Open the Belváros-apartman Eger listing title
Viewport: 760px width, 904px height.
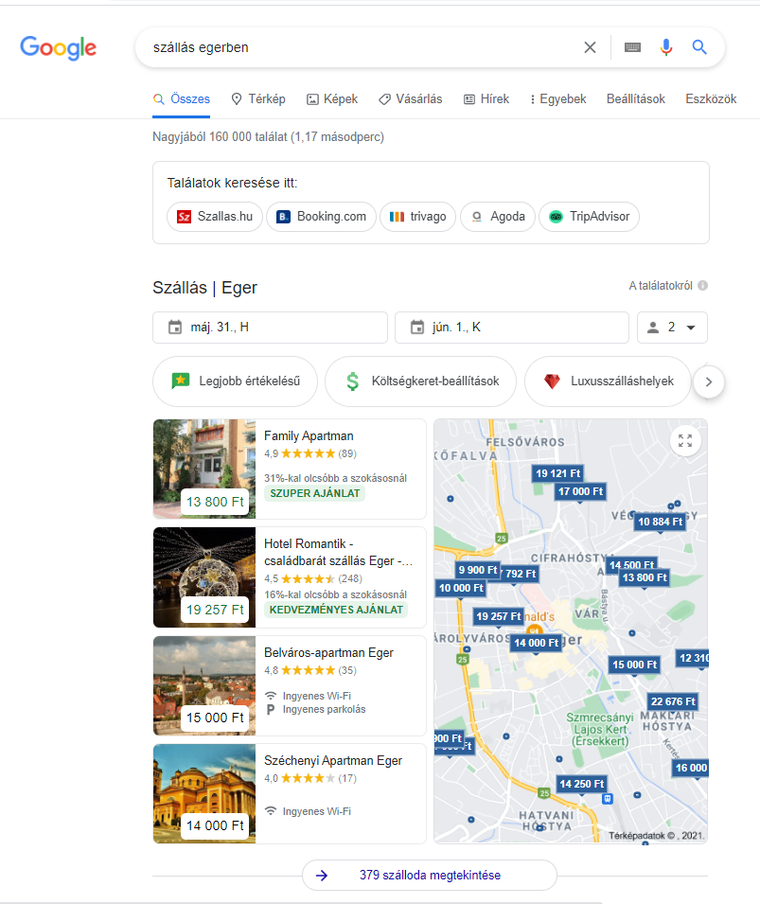328,652
